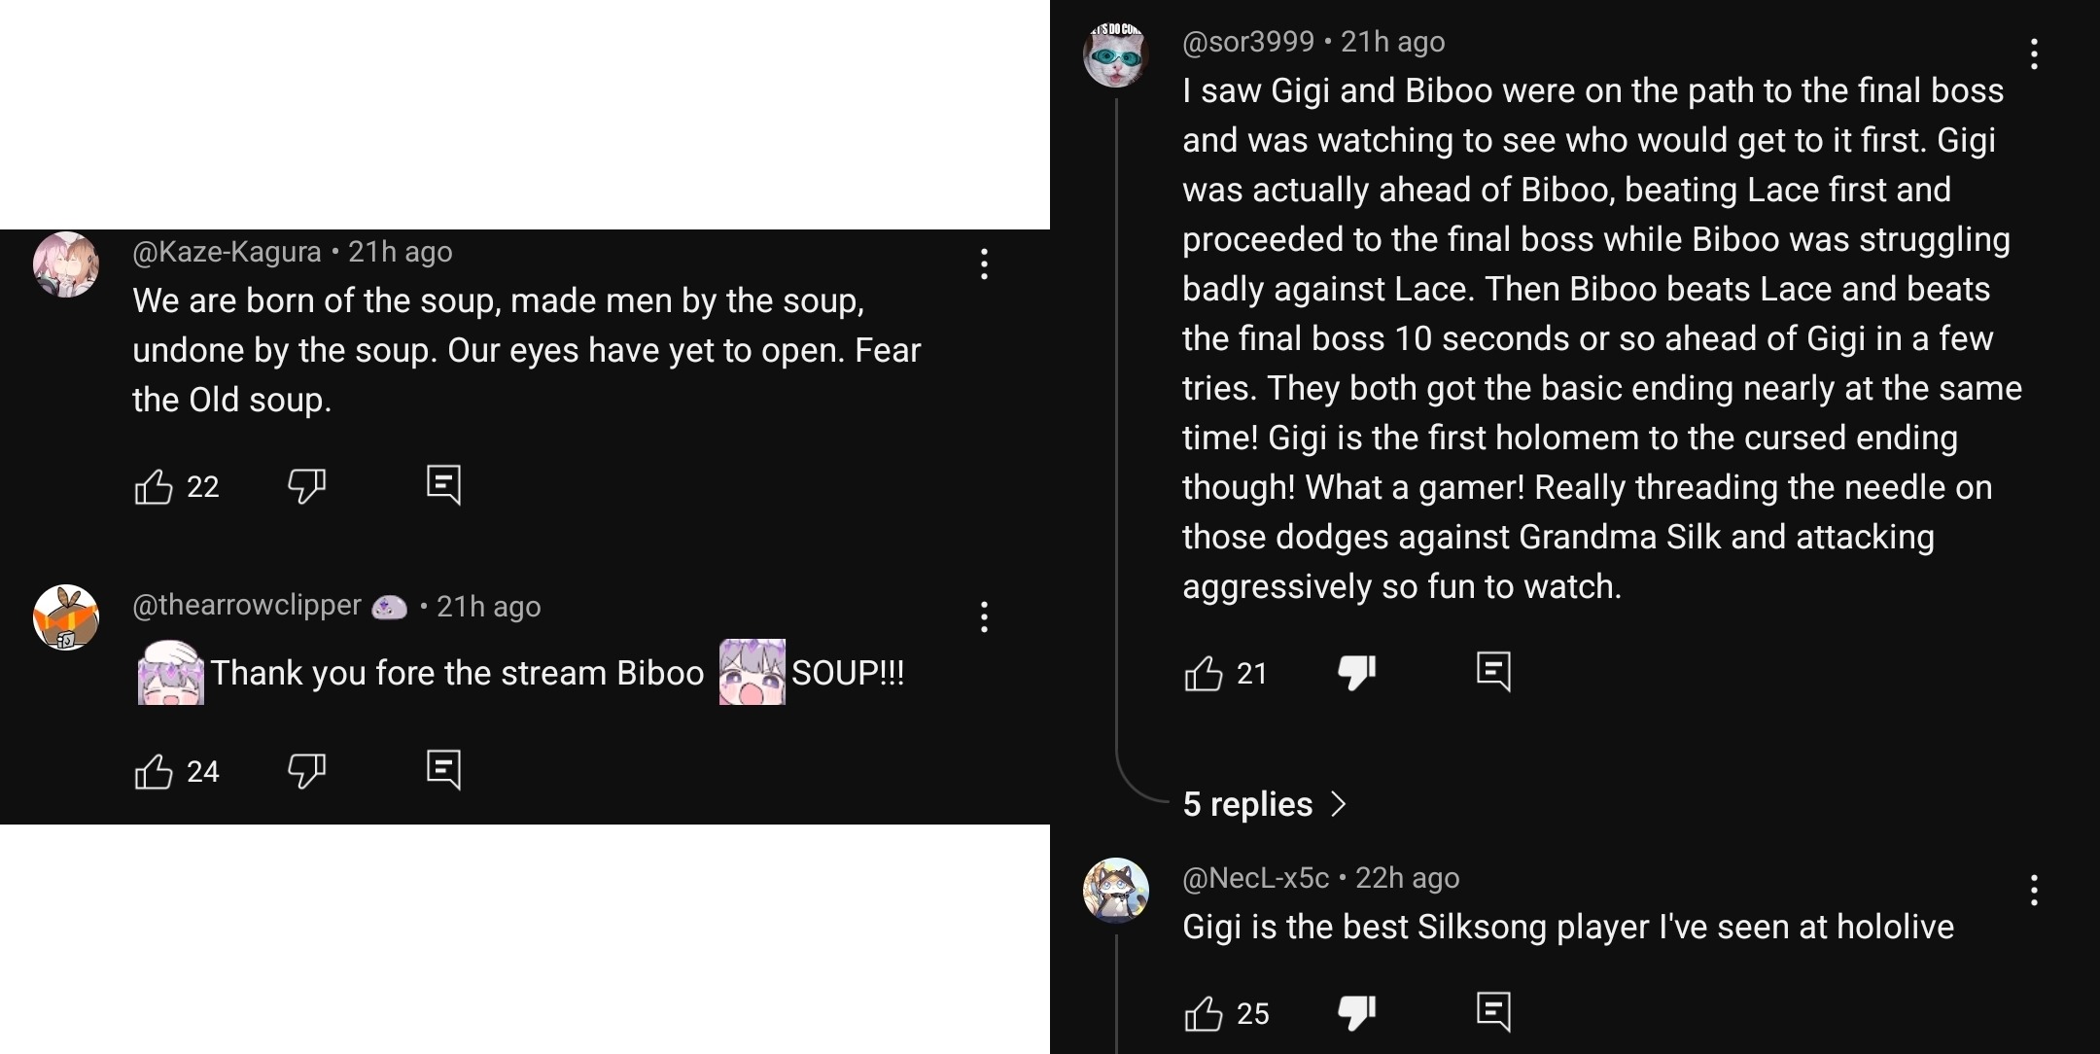
Task: Open more options for @sor3999's comment
Action: pos(2034,54)
